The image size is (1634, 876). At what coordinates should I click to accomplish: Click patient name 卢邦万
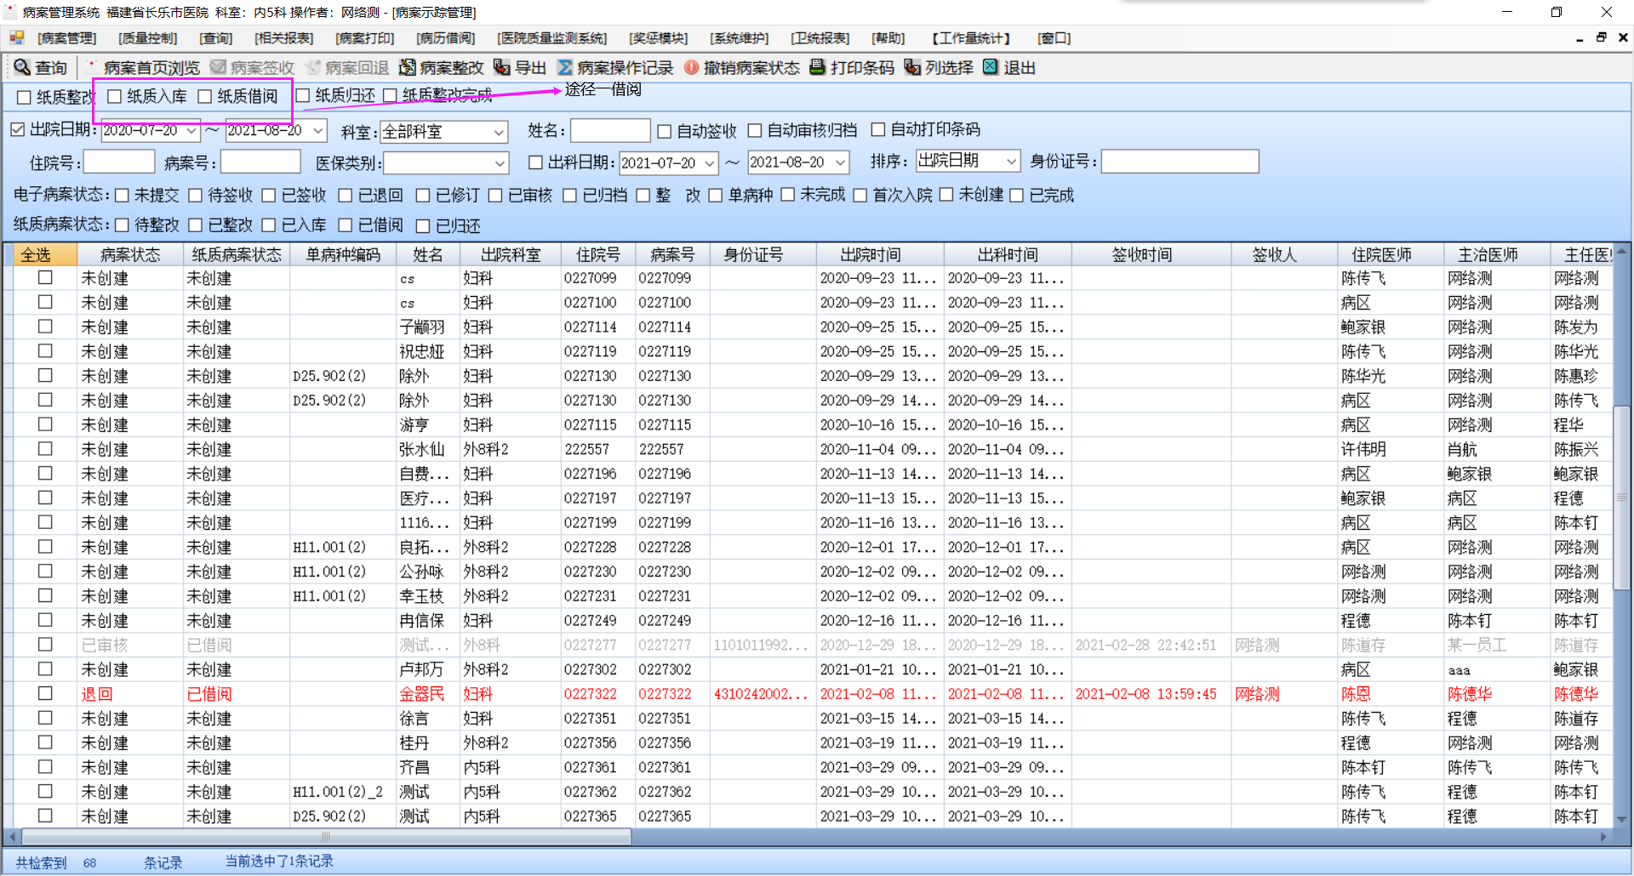pyautogui.click(x=421, y=670)
